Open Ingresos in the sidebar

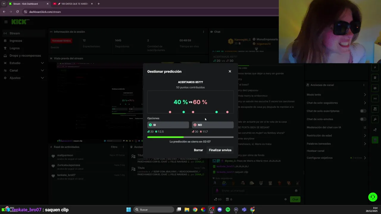(x=23, y=41)
